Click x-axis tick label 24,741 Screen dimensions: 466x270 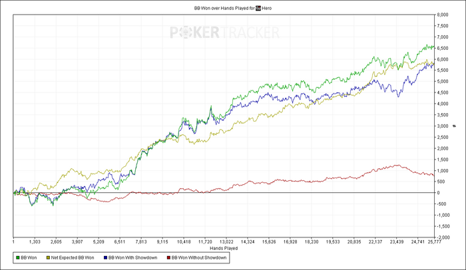click(x=418, y=242)
